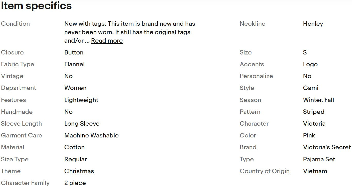Viewport: 352px width, 186px height.
Task: Click the Flannel fabric type value
Action: tap(74, 64)
